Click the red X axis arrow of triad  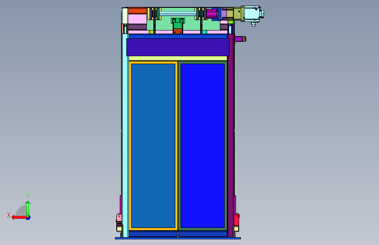click(19, 218)
